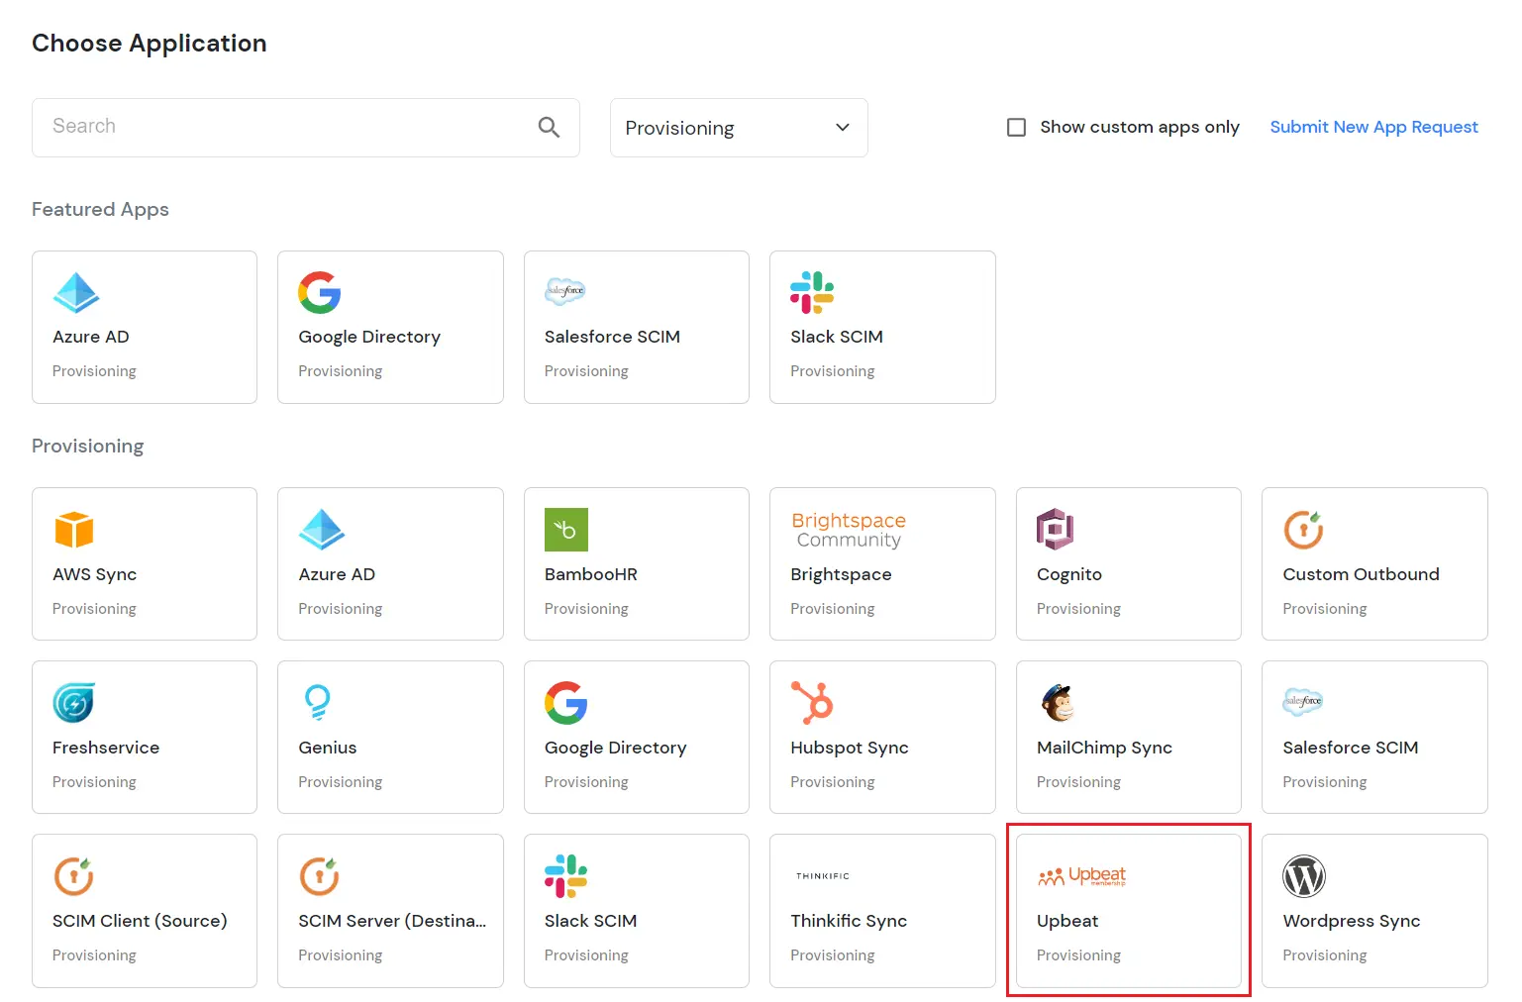Image resolution: width=1522 pixels, height=1002 pixels.
Task: Choose the Hubspot Sync orange logo
Action: 812,703
